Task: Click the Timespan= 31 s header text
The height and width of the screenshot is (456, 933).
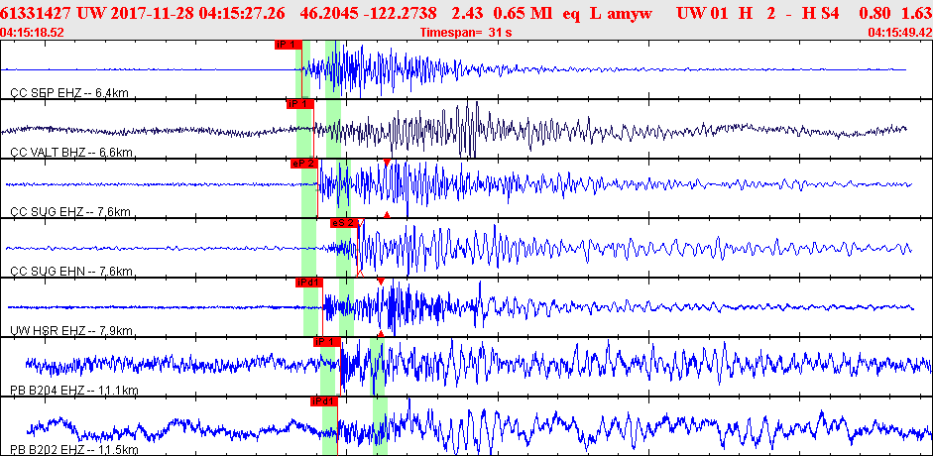Action: tap(466, 32)
